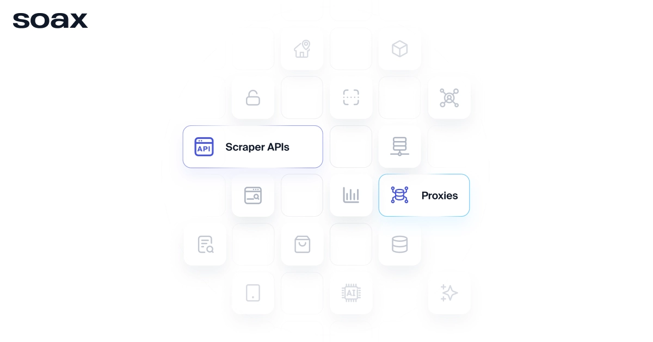The image size is (653, 342).
Task: Click the 3D cube icon
Action: [x=400, y=49]
